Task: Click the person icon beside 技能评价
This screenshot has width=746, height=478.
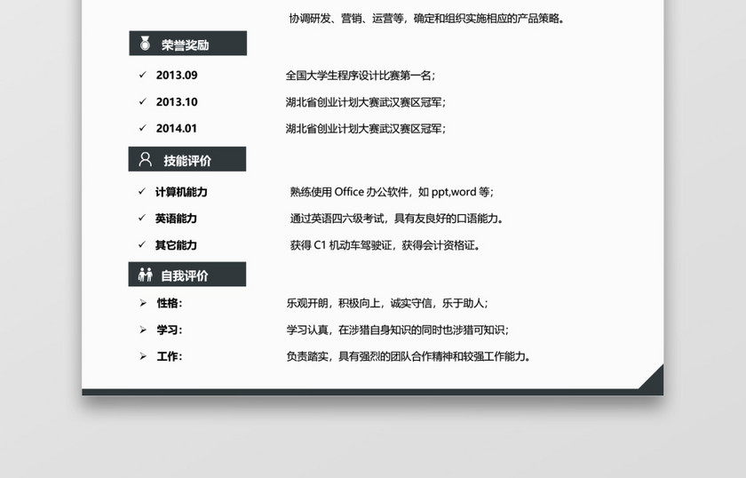Action: [x=145, y=159]
